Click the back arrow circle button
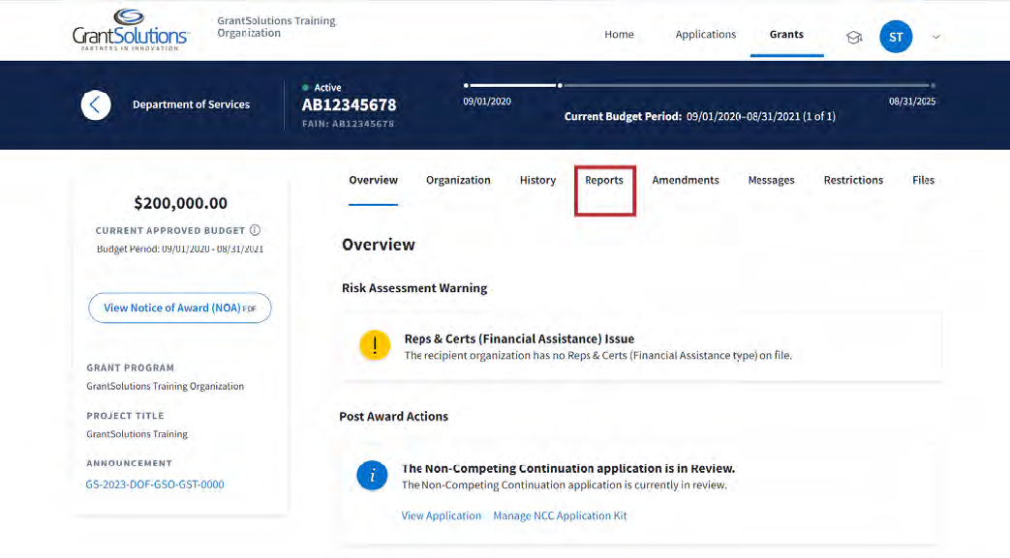Viewport: 1010px width, 558px height. click(96, 104)
